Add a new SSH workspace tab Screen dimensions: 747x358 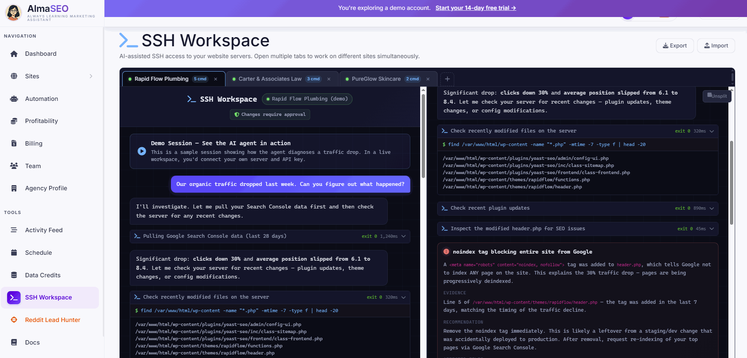[x=447, y=79]
